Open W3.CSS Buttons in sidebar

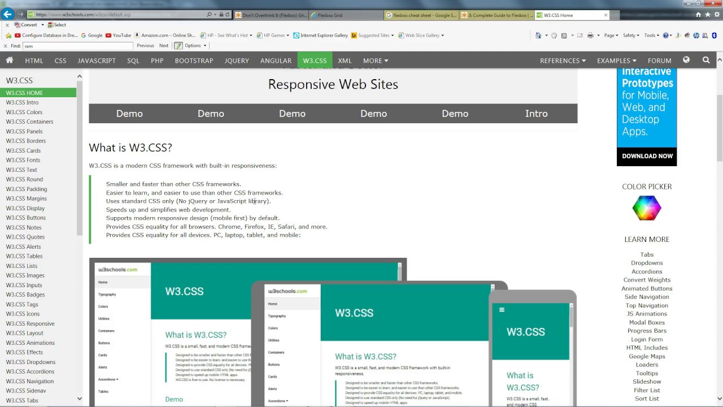tap(26, 218)
